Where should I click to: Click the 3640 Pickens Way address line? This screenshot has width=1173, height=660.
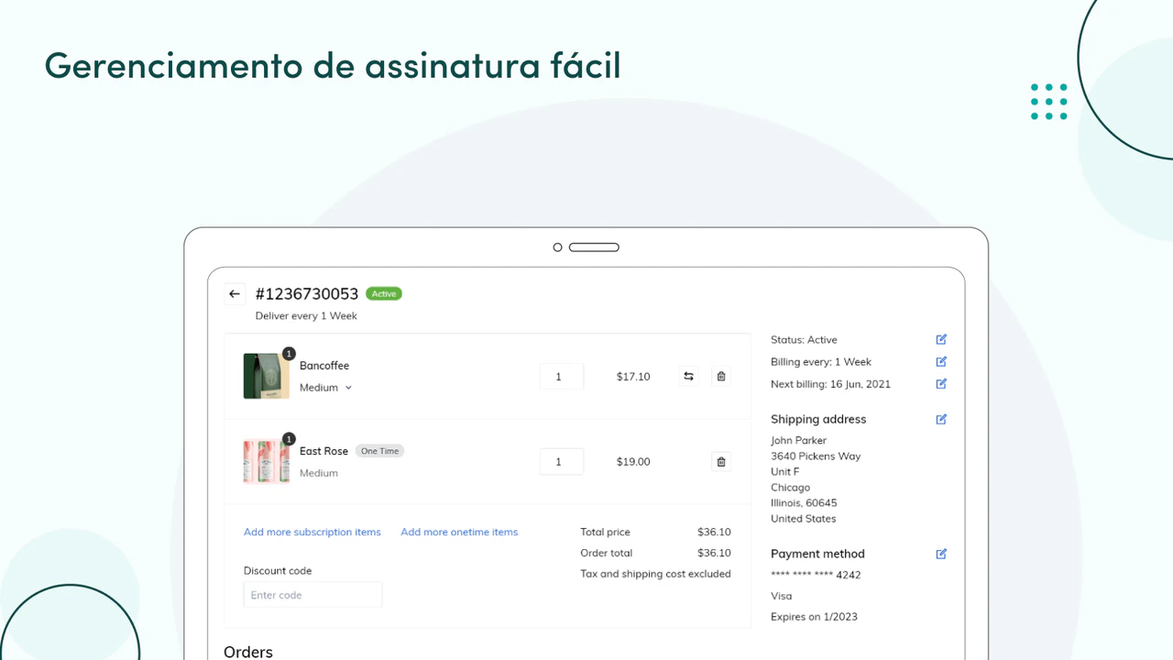[x=816, y=456]
